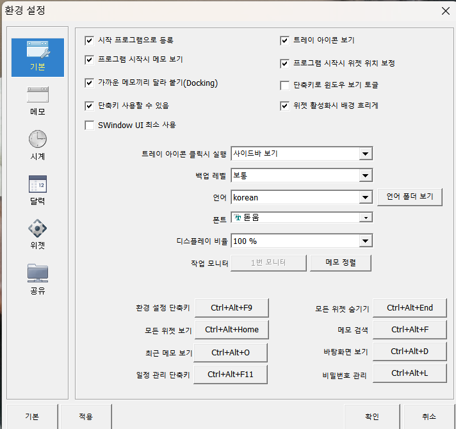Screen dimensions: 456x429
Task: Enable SWindow UI 최소 사용 checkbox
Action: coord(89,125)
